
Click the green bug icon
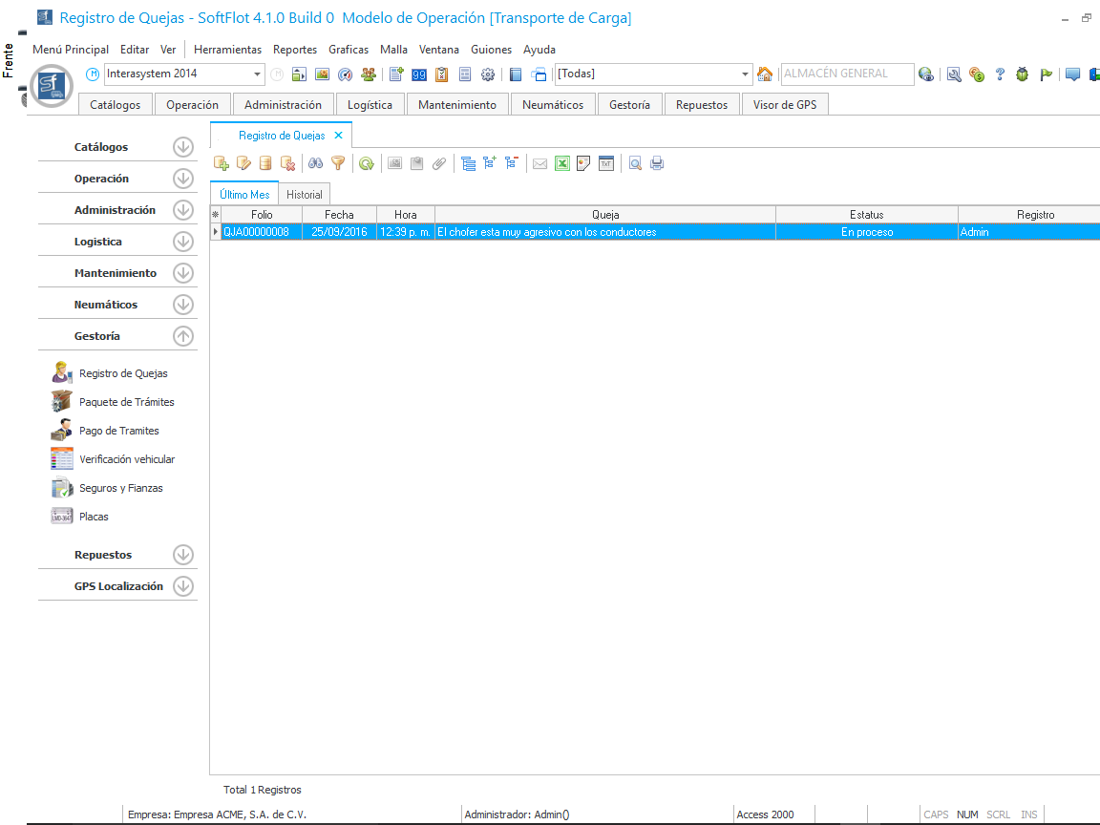(1022, 74)
